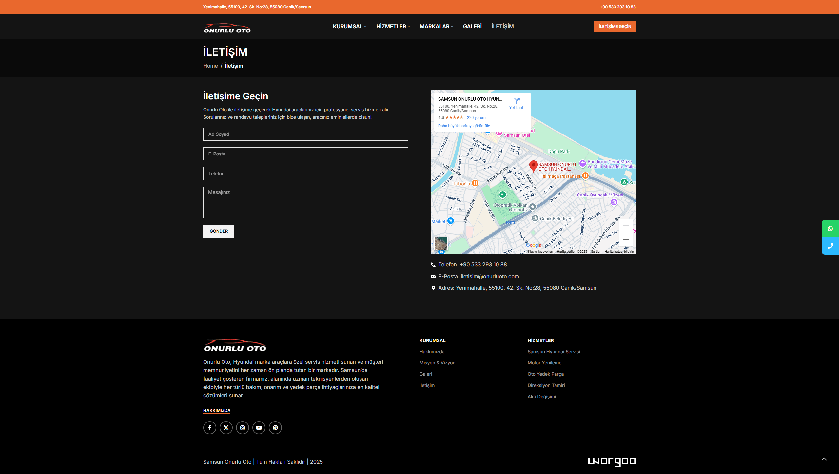Switch map to satellite view thumbnail
The width and height of the screenshot is (839, 474).
point(441,244)
